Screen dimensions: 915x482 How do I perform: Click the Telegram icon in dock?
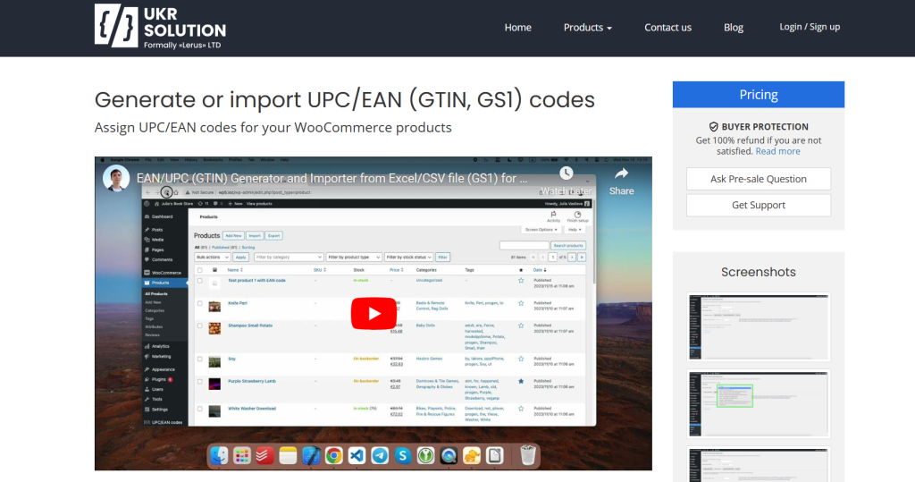click(x=380, y=456)
